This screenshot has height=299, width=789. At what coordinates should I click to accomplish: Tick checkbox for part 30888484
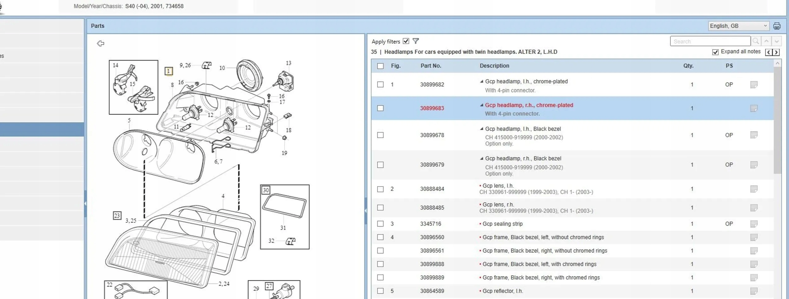[380, 189]
